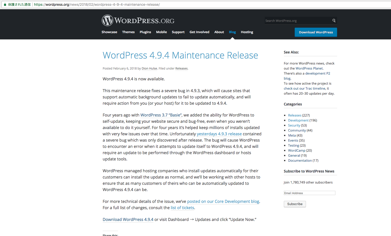Screen dimensions: 391x236
Task: Open the About menu item
Action: click(x=219, y=32)
